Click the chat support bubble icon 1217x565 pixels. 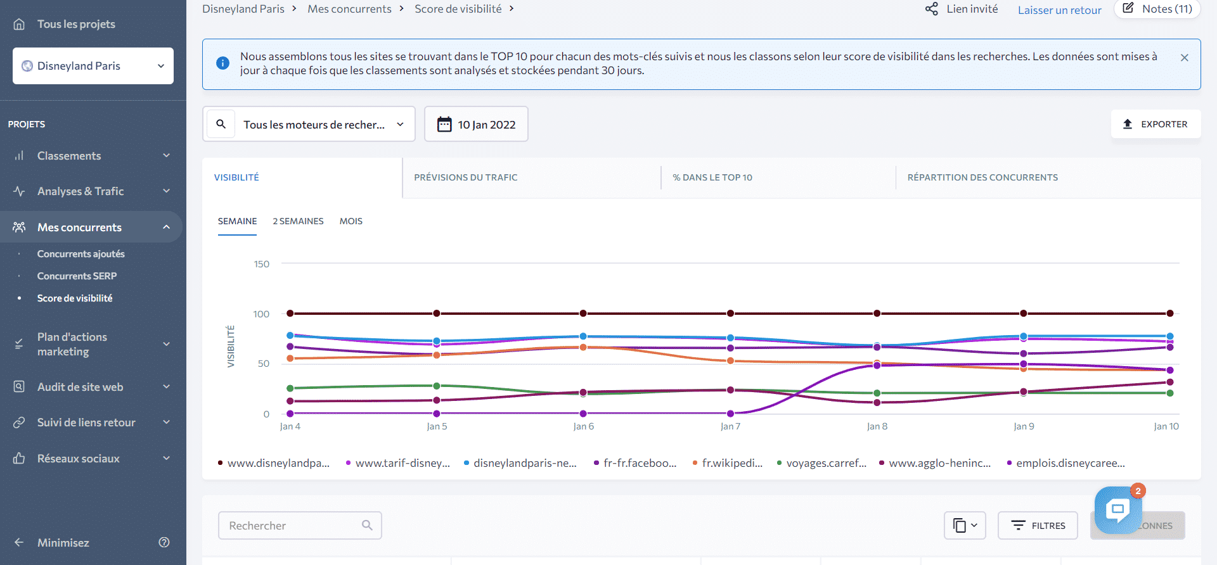click(x=1117, y=509)
